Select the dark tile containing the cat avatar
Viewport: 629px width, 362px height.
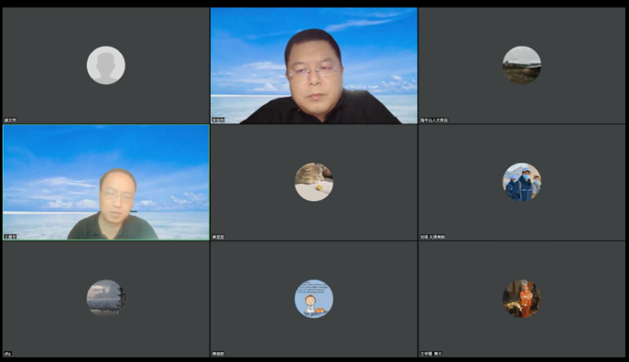314,182
